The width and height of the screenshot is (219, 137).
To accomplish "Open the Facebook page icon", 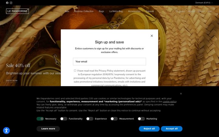I will pos(7,3).
